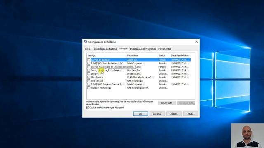Enable the DbxSvc service checkbox
Viewport: 264px width, 148px height.
[89, 74]
